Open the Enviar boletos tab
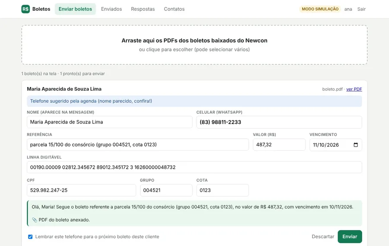The image size is (389, 246). [x=75, y=9]
